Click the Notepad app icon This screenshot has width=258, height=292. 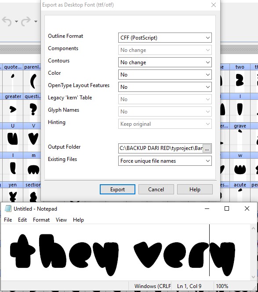(8, 208)
